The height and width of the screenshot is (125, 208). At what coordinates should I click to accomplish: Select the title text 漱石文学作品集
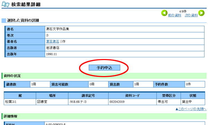coord(58,29)
